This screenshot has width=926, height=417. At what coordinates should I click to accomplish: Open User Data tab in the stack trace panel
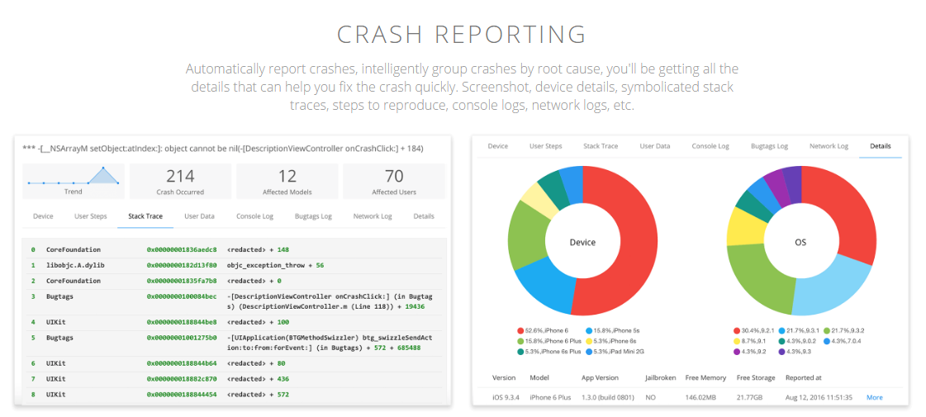pos(199,216)
